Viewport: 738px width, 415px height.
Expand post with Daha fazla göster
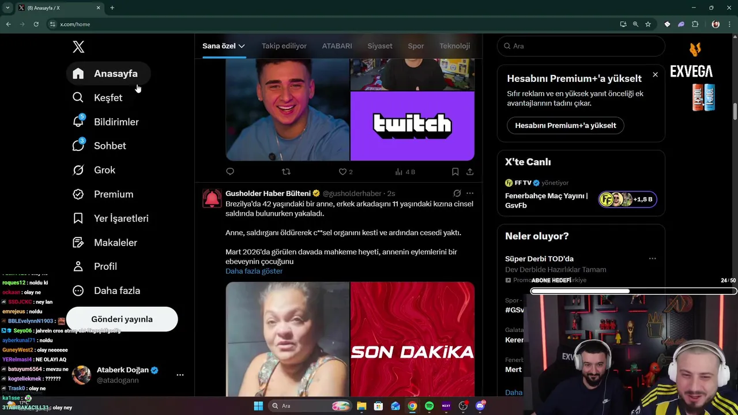tap(254, 271)
